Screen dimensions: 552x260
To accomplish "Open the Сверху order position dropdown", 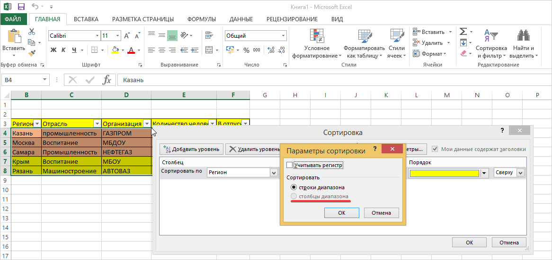I will point(521,173).
